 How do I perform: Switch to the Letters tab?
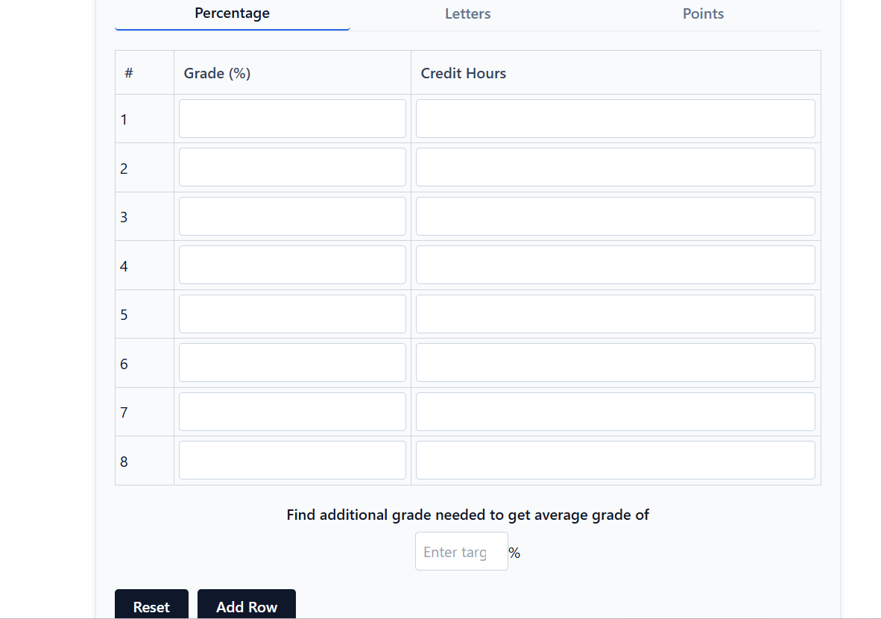click(x=467, y=14)
